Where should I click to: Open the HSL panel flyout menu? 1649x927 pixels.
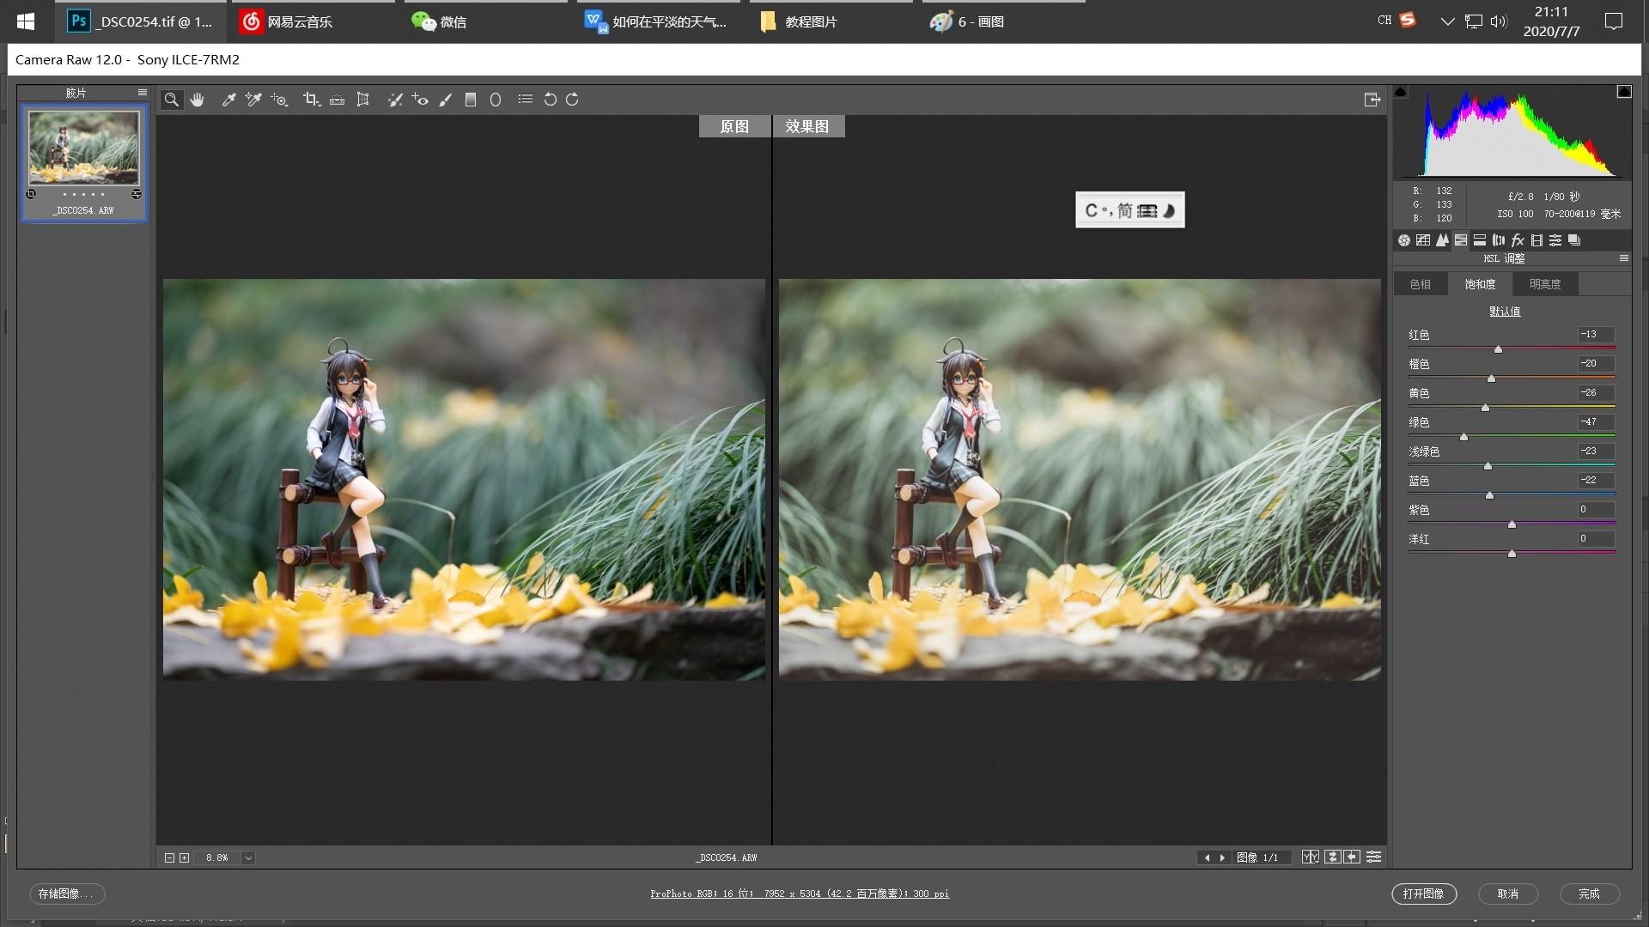pyautogui.click(x=1623, y=258)
